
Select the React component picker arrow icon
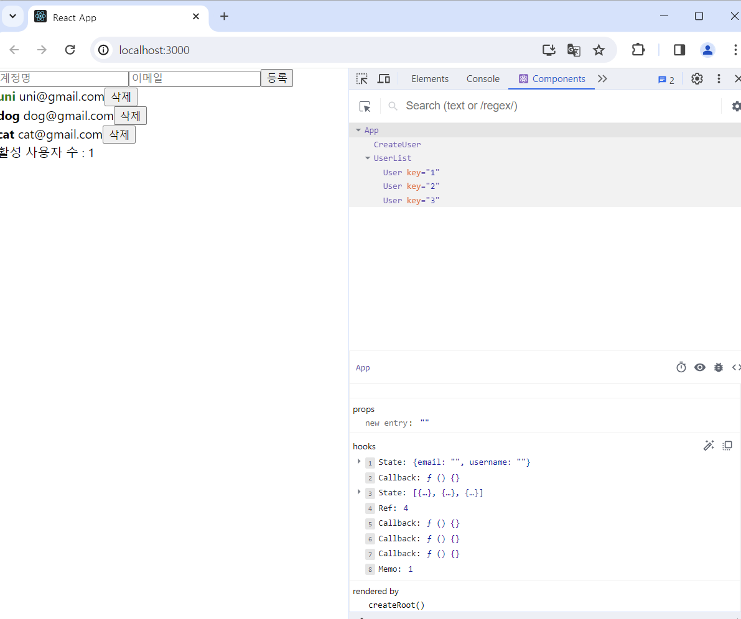pyautogui.click(x=366, y=106)
